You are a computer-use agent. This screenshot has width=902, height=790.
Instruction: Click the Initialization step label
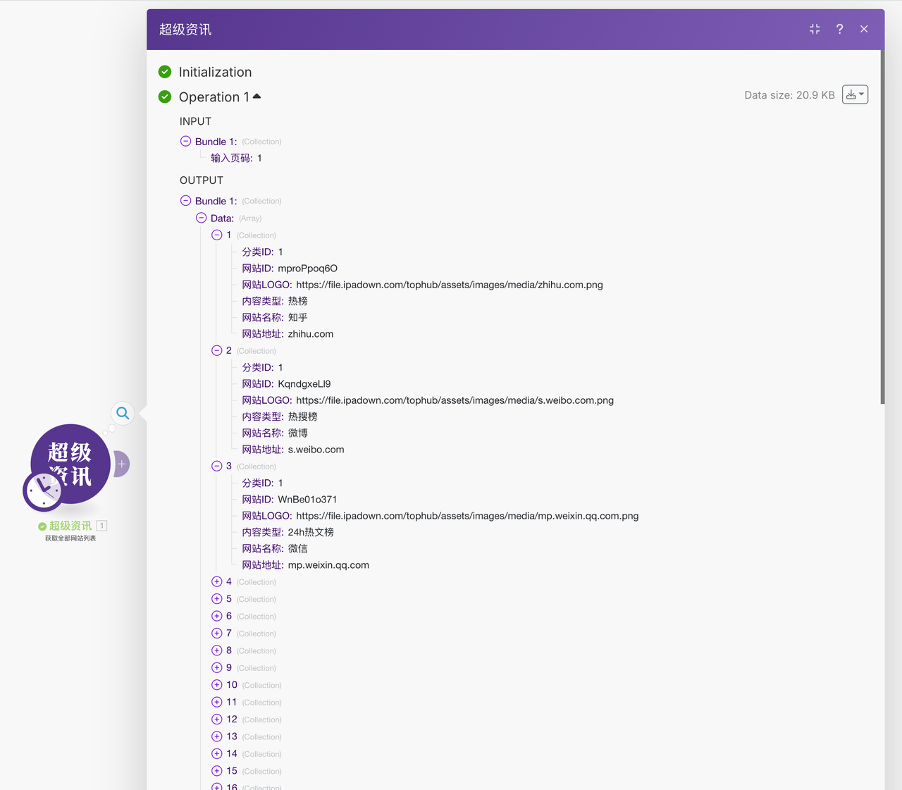(x=215, y=72)
